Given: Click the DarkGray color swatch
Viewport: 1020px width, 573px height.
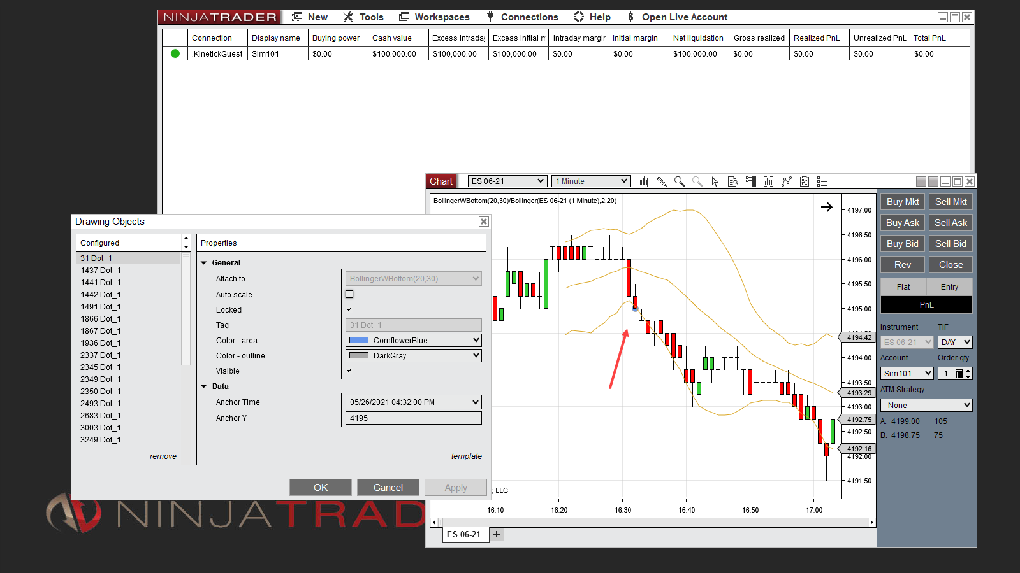Looking at the screenshot, I should pos(359,355).
